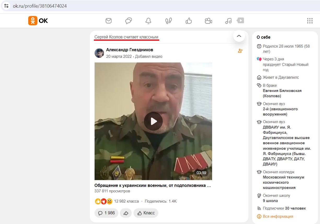Click the OK orange logo
320x224 pixels.
(38, 21)
